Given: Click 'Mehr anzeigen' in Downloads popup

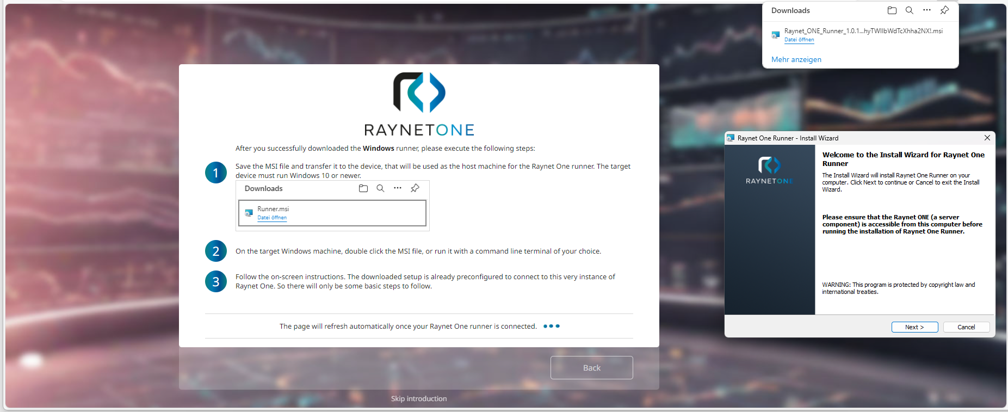Looking at the screenshot, I should point(796,59).
